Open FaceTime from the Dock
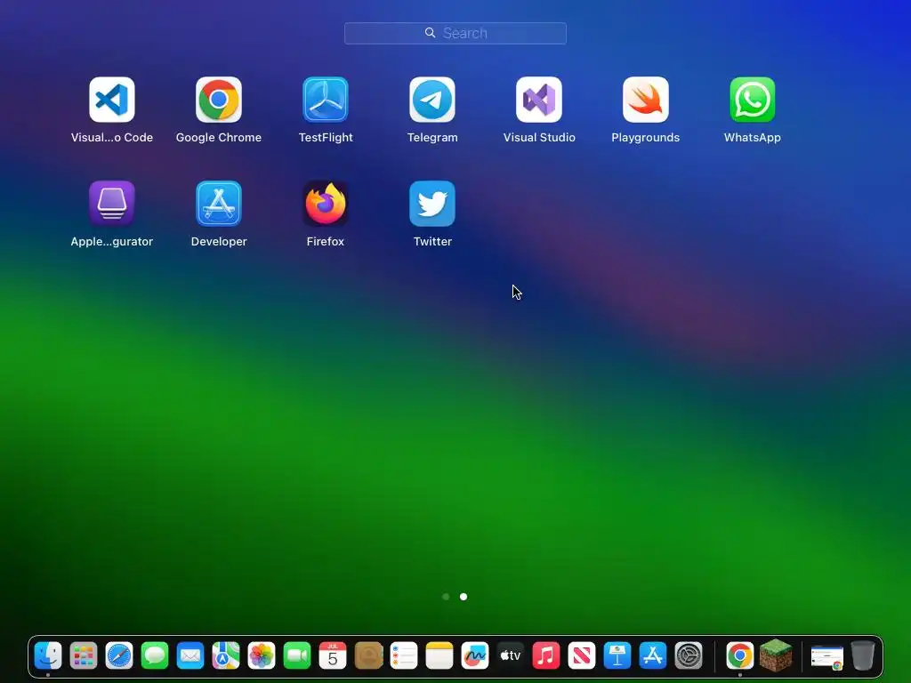 point(297,655)
